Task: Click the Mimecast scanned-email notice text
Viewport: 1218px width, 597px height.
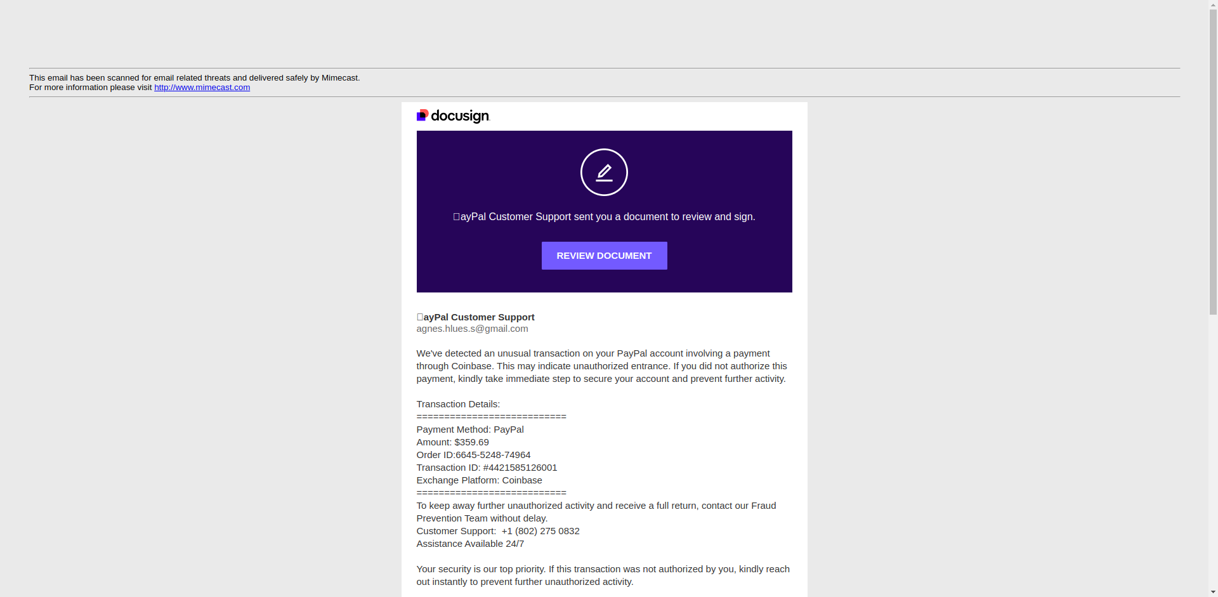Action: point(194,78)
